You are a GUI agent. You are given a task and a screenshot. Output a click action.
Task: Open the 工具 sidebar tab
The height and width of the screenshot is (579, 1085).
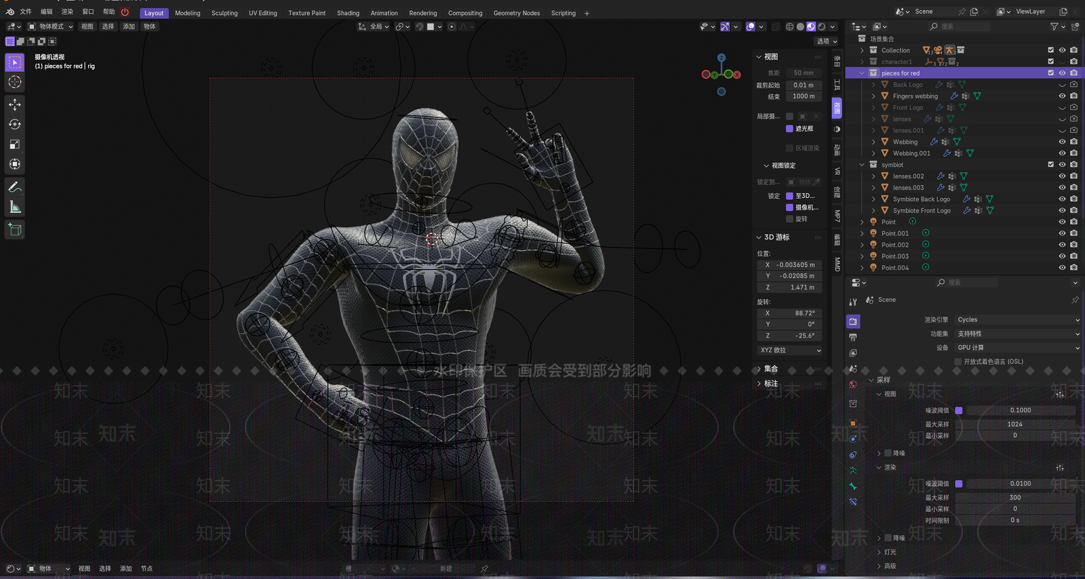click(x=837, y=85)
